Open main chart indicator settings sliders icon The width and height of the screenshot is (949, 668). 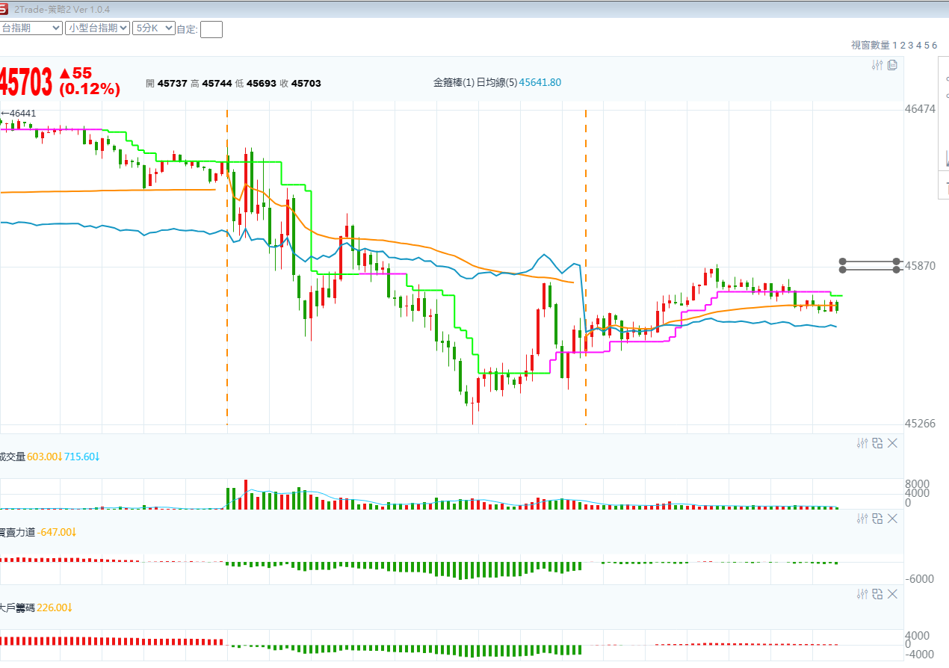pyautogui.click(x=878, y=66)
